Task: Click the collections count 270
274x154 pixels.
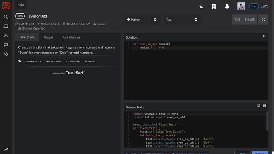Action: (x=30, y=24)
